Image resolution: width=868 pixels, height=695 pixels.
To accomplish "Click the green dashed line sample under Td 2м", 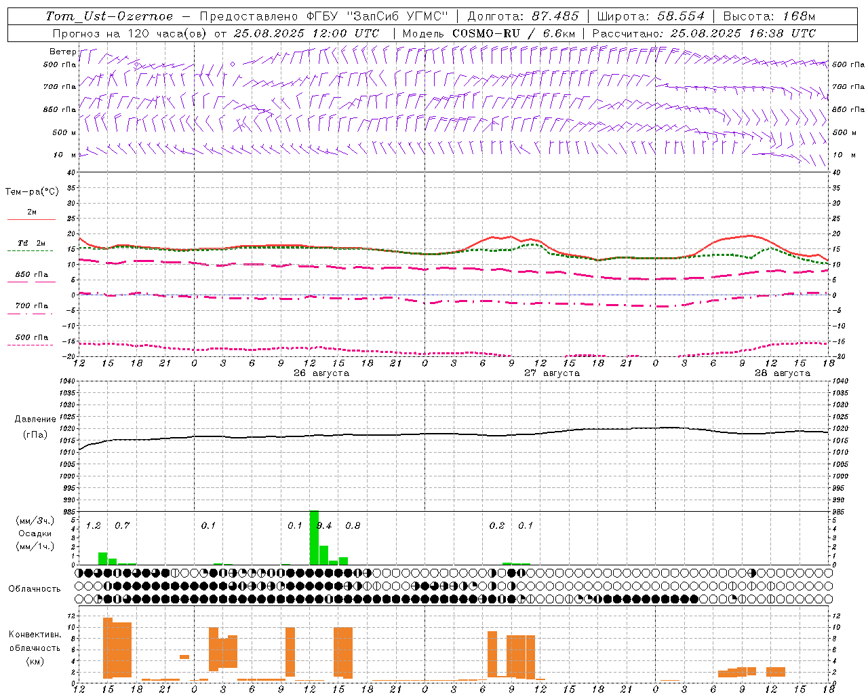I will pos(31,251).
